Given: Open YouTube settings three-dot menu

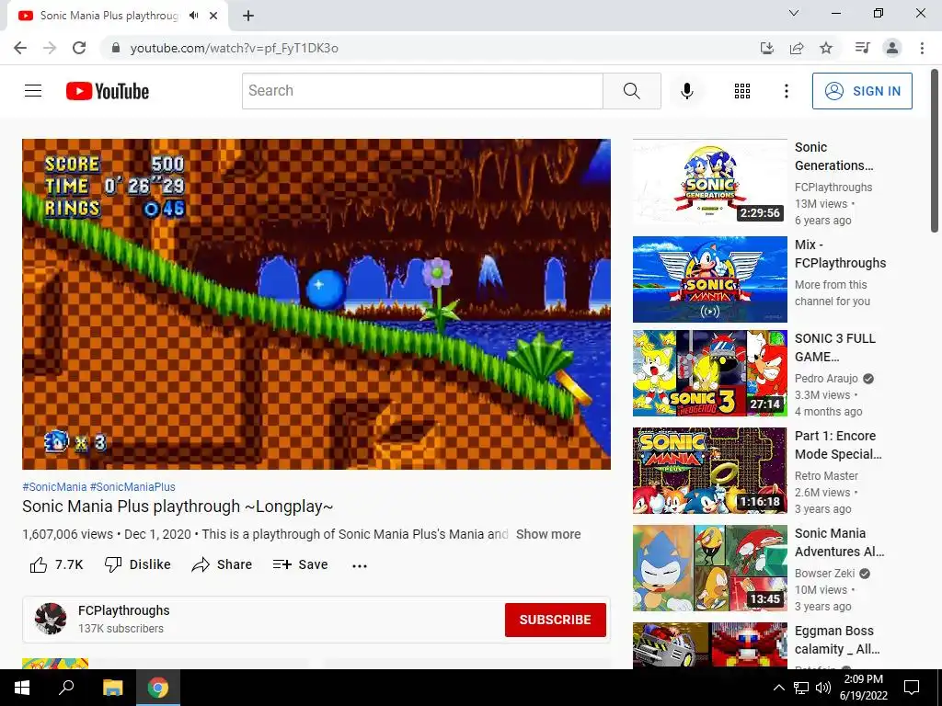Looking at the screenshot, I should (x=786, y=91).
